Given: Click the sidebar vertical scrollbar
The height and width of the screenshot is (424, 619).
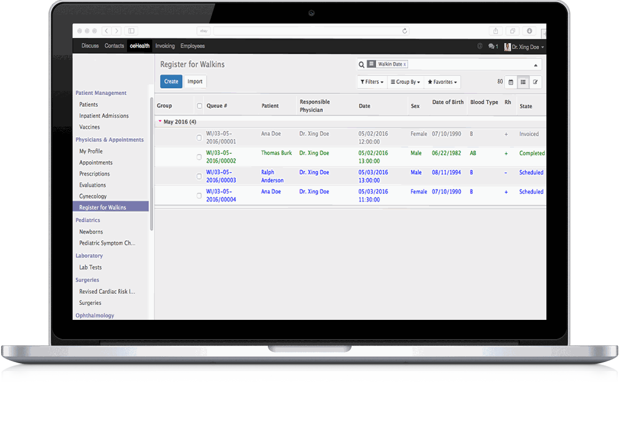Looking at the screenshot, I should coord(152,164).
